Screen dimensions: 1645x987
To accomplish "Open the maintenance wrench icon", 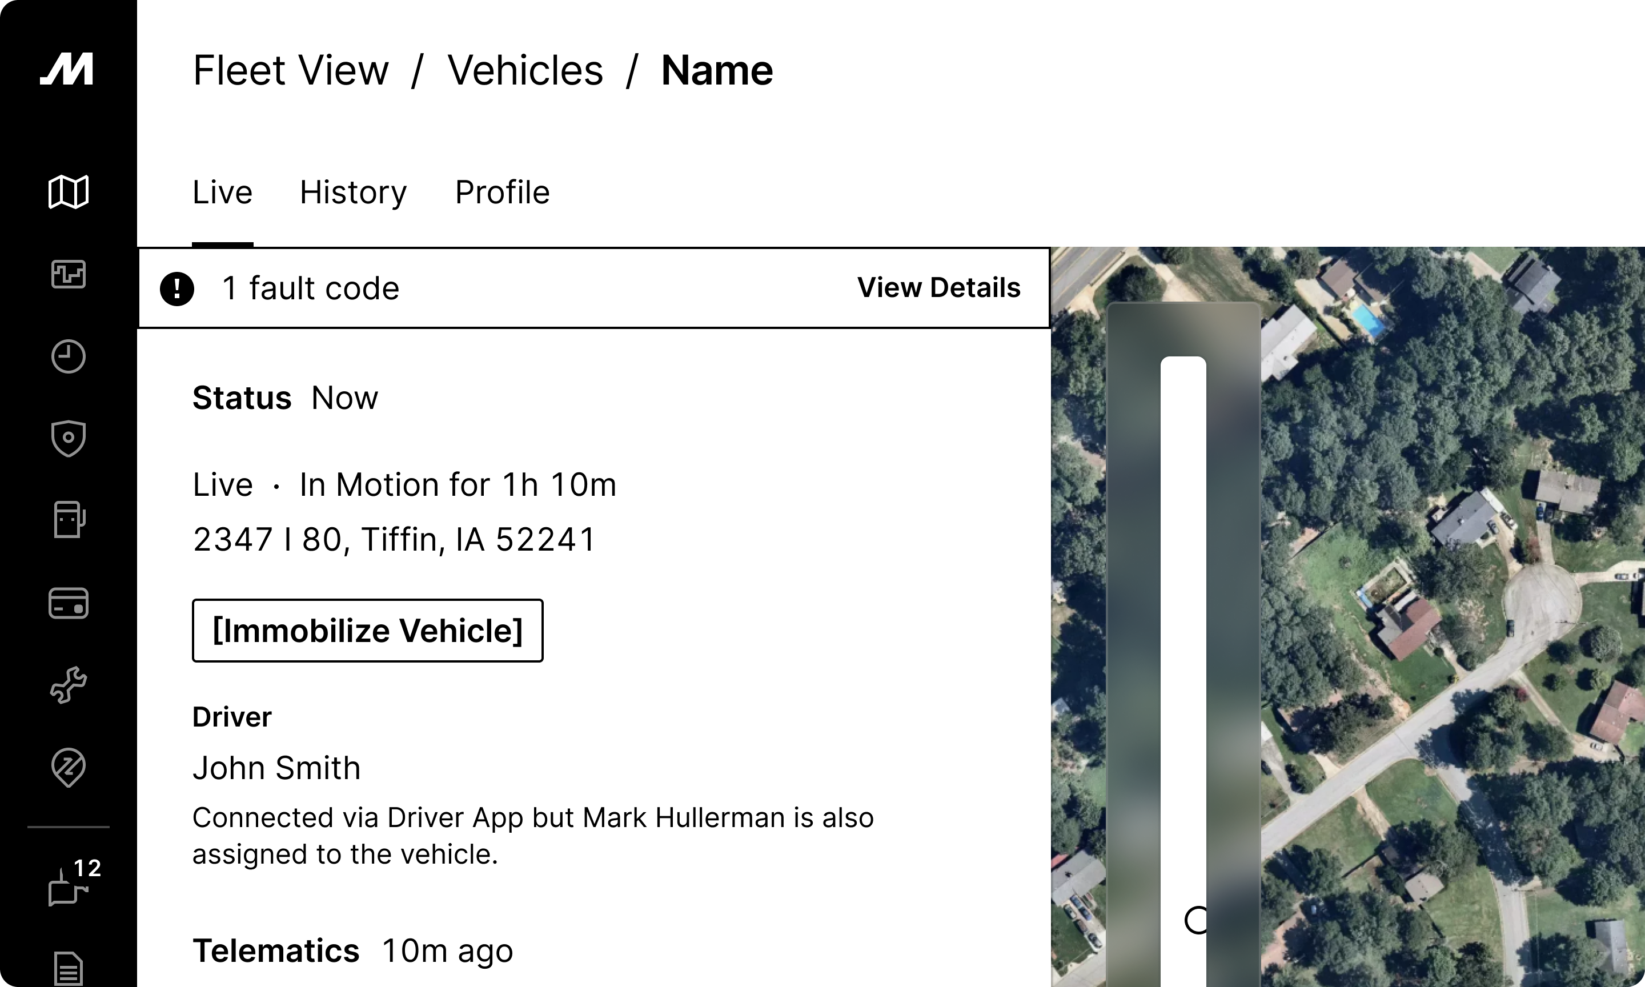I will pos(69,685).
